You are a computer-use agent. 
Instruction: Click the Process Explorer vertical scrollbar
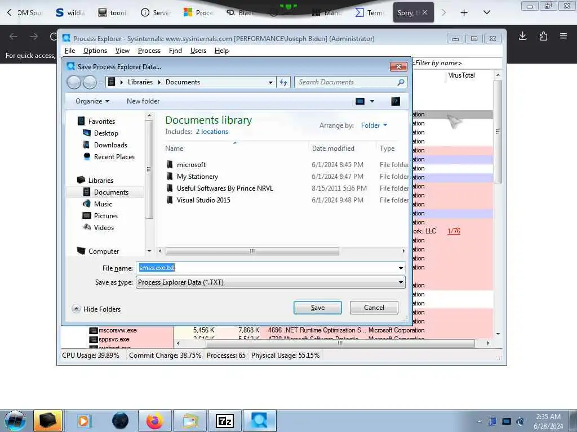click(498, 132)
